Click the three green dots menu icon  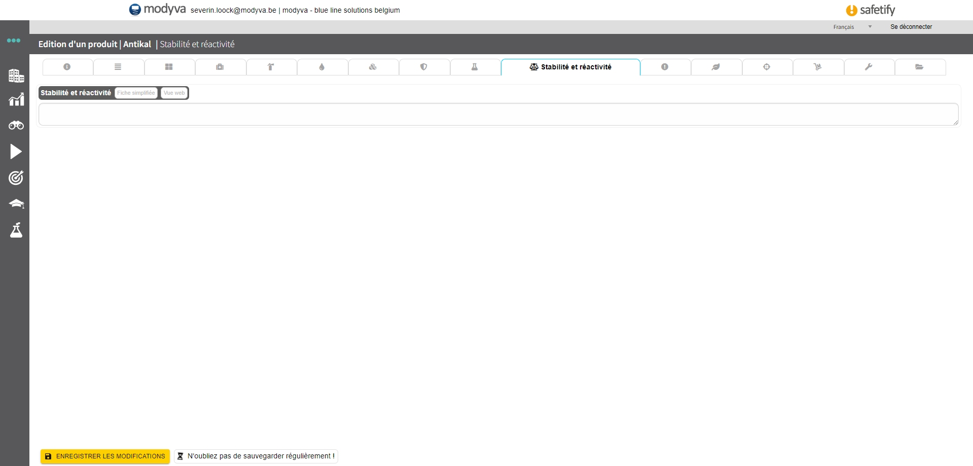[x=14, y=41]
